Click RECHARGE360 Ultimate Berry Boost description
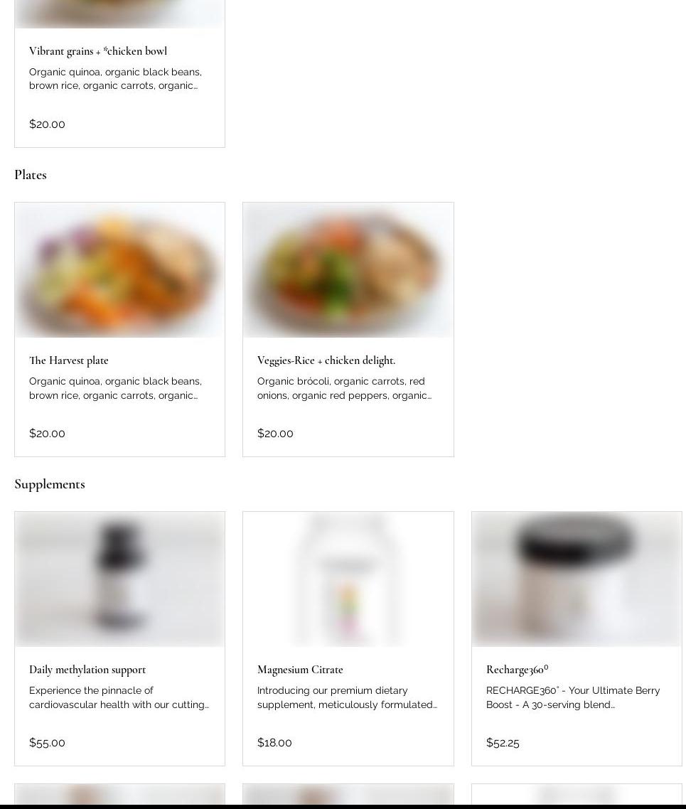 [x=573, y=697]
